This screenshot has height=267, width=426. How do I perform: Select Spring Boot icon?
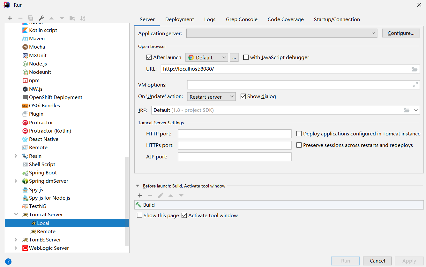(25, 173)
